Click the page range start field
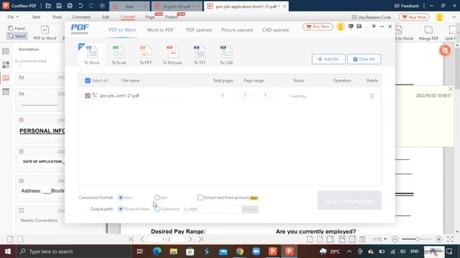460x258 pixels. (x=245, y=95)
